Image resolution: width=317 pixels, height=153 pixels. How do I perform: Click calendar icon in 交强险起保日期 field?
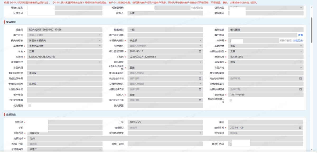(200, 89)
